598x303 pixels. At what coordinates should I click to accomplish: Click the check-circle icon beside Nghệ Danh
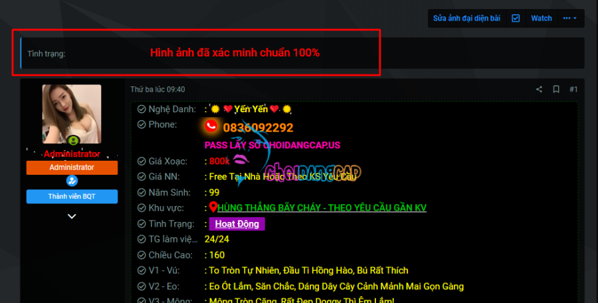pyautogui.click(x=142, y=109)
